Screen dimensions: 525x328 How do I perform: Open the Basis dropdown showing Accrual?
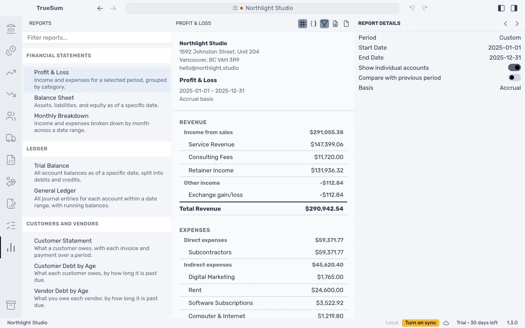pos(510,88)
